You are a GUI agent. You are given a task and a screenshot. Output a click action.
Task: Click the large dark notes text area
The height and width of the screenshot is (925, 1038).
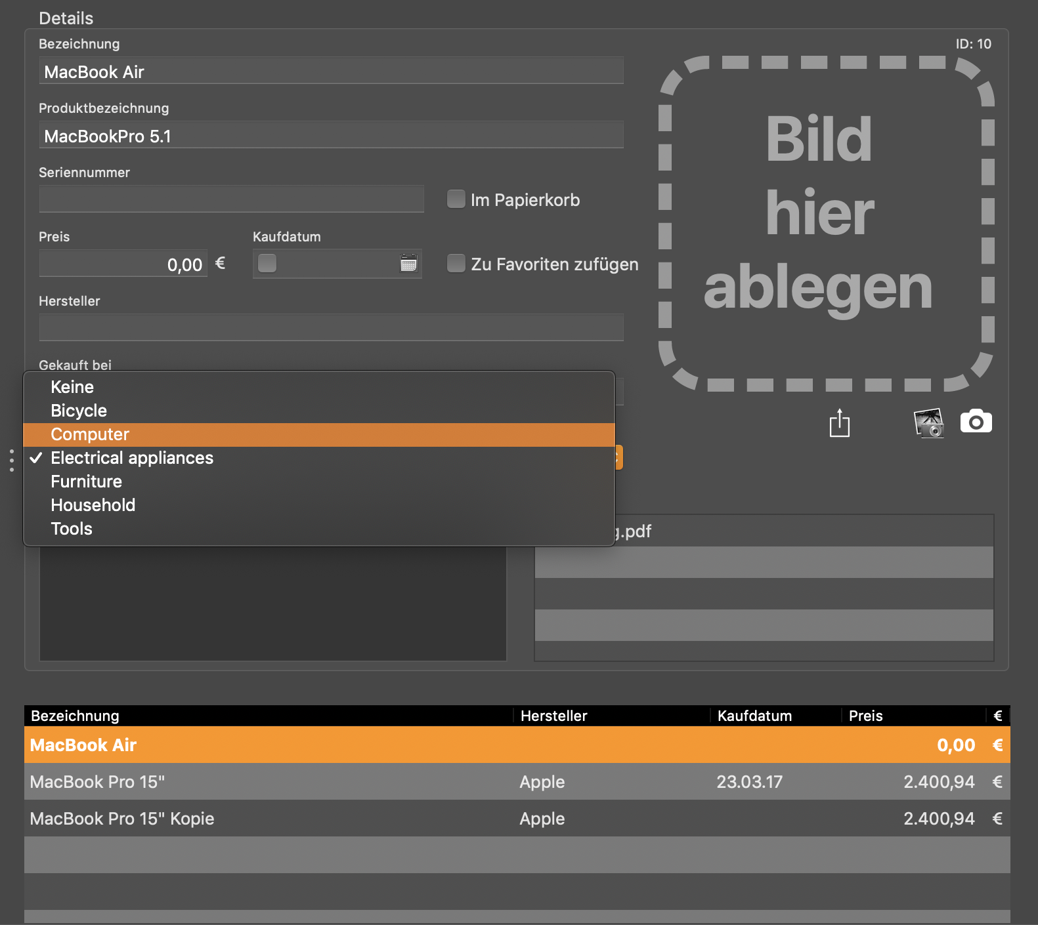273,604
